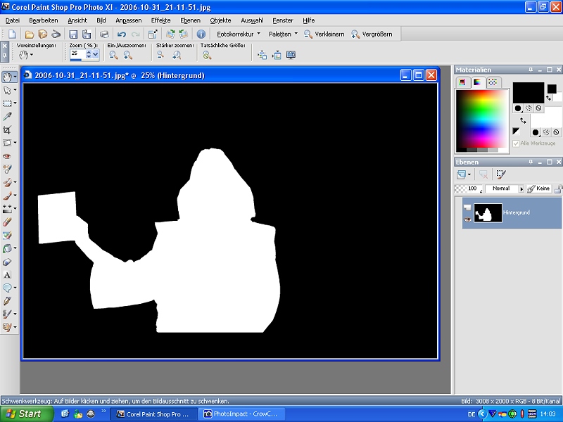
Task: Select the Dropper (eyedropper) tool
Action: (x=7, y=116)
